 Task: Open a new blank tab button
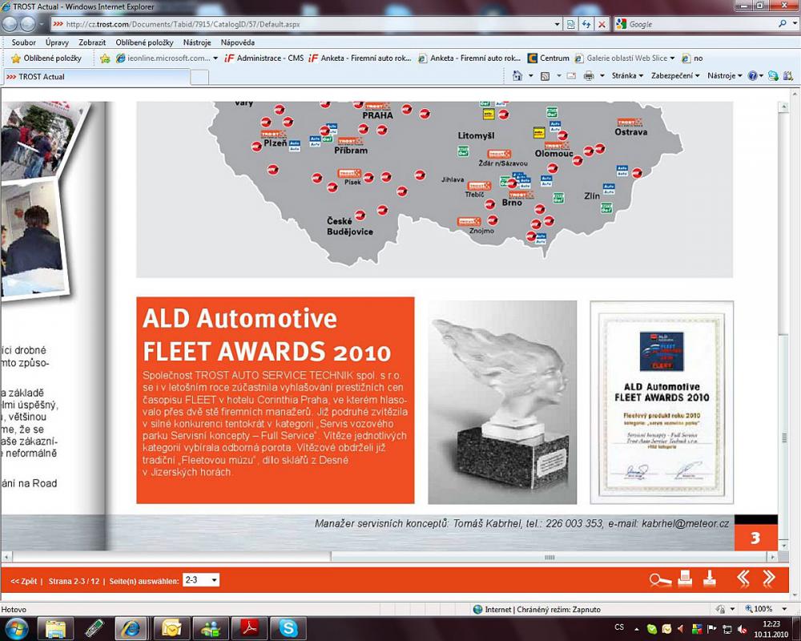[199, 77]
